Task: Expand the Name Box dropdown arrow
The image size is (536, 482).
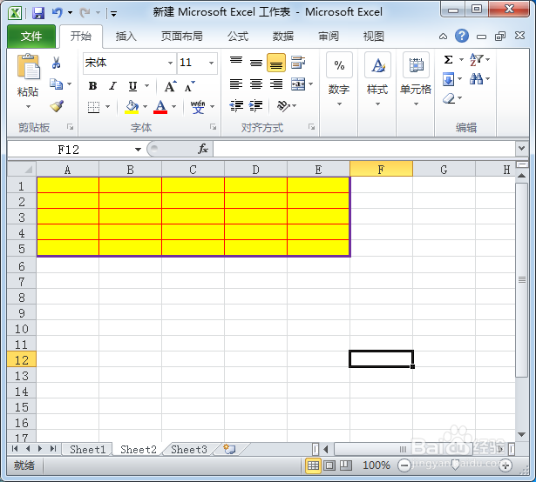Action: 138,149
